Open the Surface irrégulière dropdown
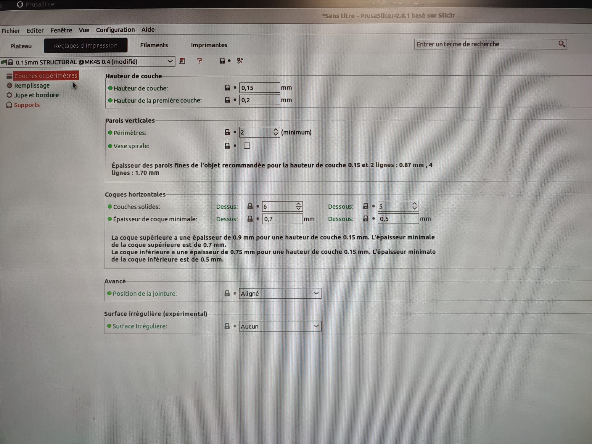 (x=280, y=326)
